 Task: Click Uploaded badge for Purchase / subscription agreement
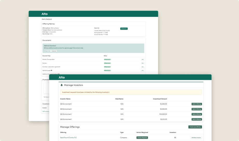tap(107, 67)
